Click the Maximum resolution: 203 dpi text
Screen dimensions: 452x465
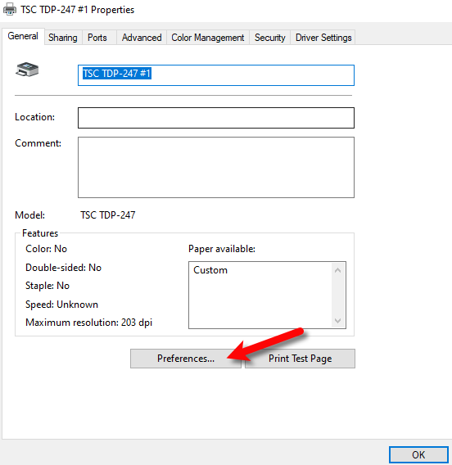pyautogui.click(x=88, y=323)
